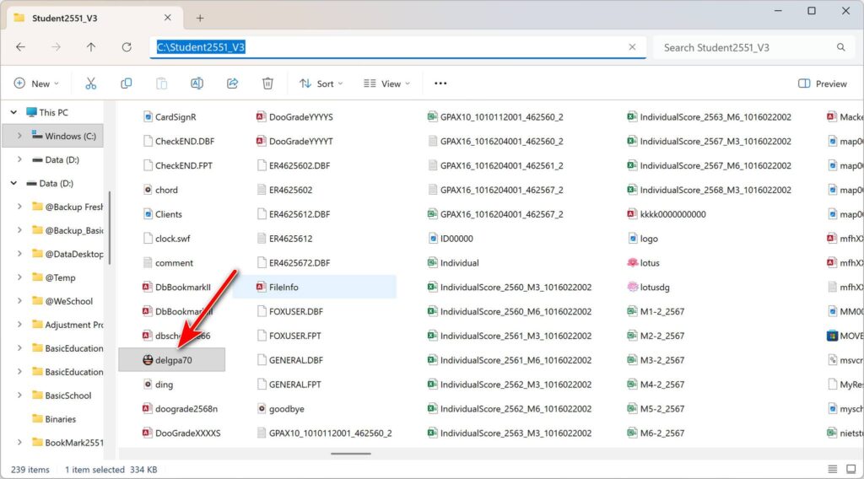Click the Delete trash icon
Image resolution: width=864 pixels, height=479 pixels.
click(267, 83)
